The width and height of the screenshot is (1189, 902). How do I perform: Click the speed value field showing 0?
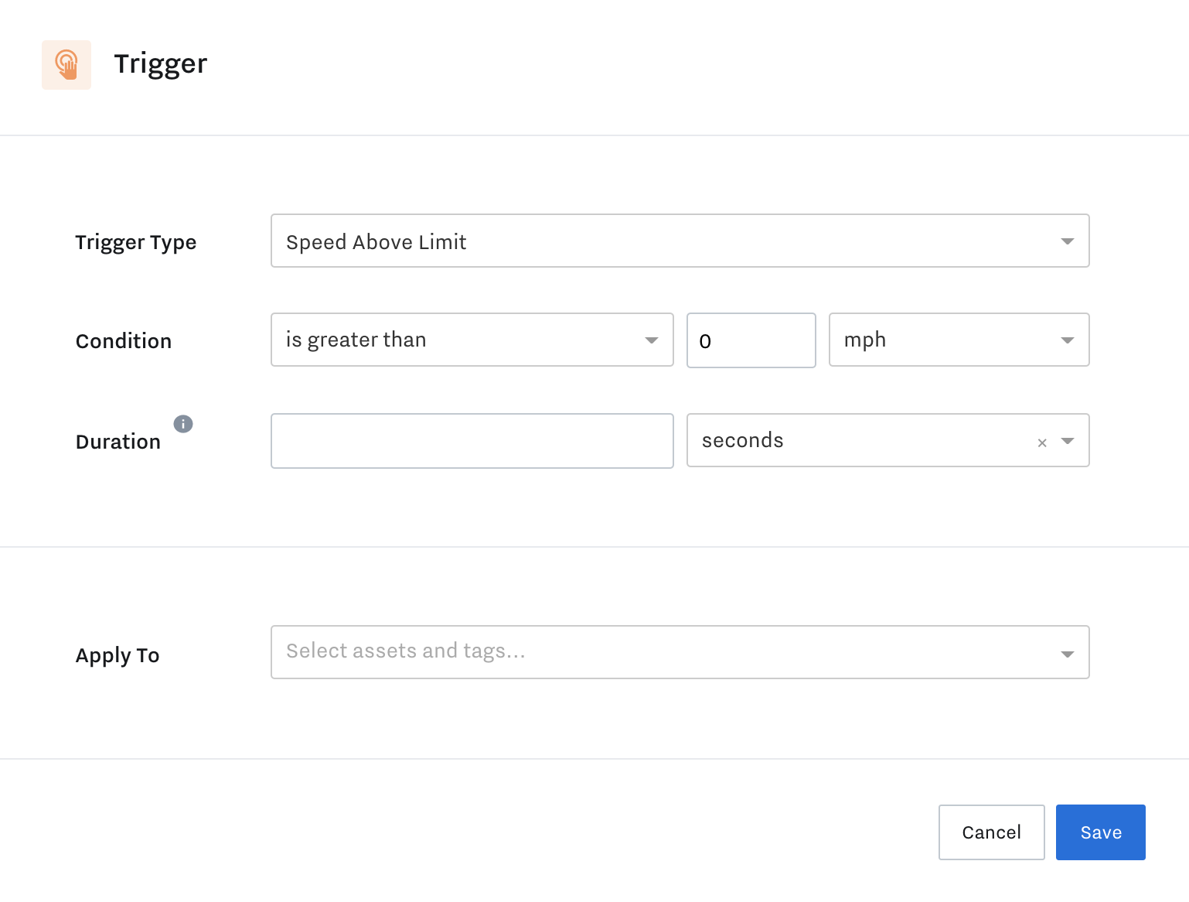[x=750, y=340]
